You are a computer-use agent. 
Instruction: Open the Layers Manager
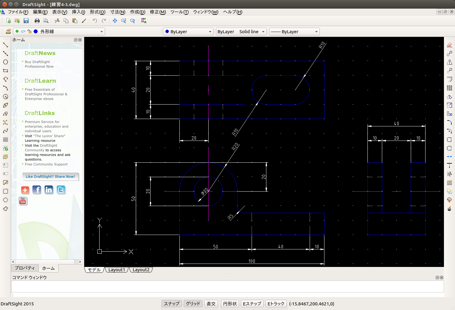(8, 31)
